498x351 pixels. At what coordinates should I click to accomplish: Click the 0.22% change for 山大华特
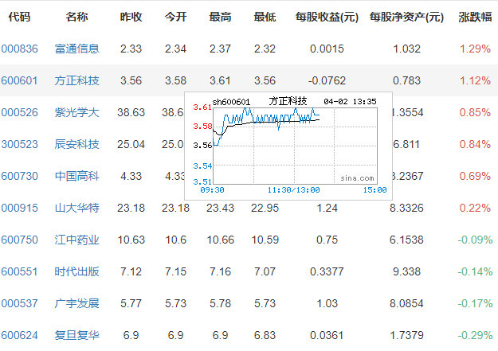click(x=475, y=208)
